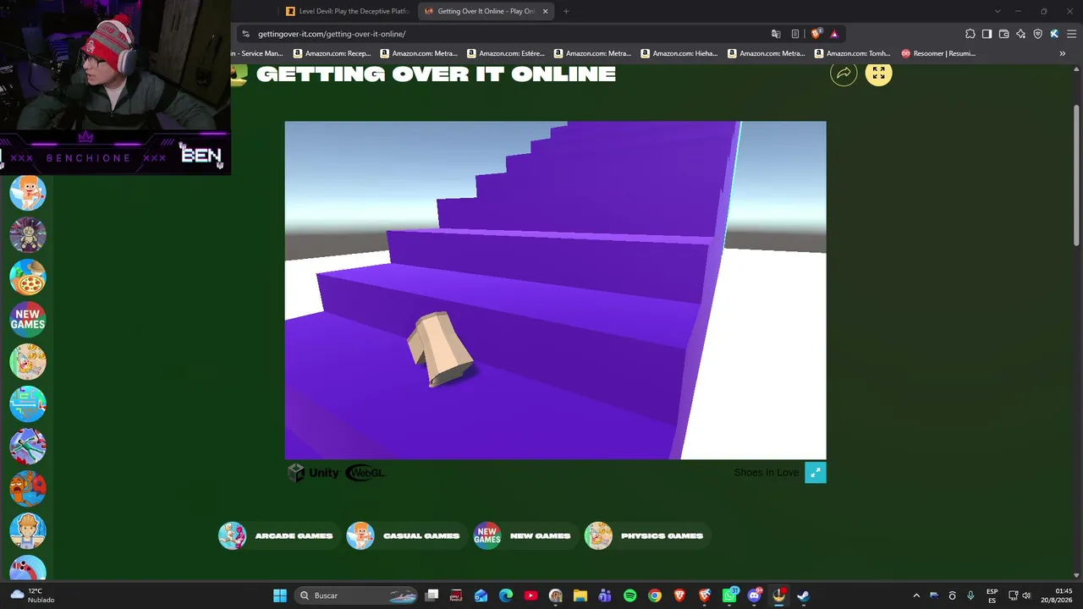
Task: Open a new browser tab
Action: coord(566,11)
